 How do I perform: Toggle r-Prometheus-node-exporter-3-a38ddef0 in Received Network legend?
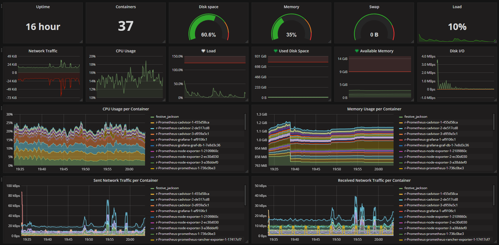point(436,228)
